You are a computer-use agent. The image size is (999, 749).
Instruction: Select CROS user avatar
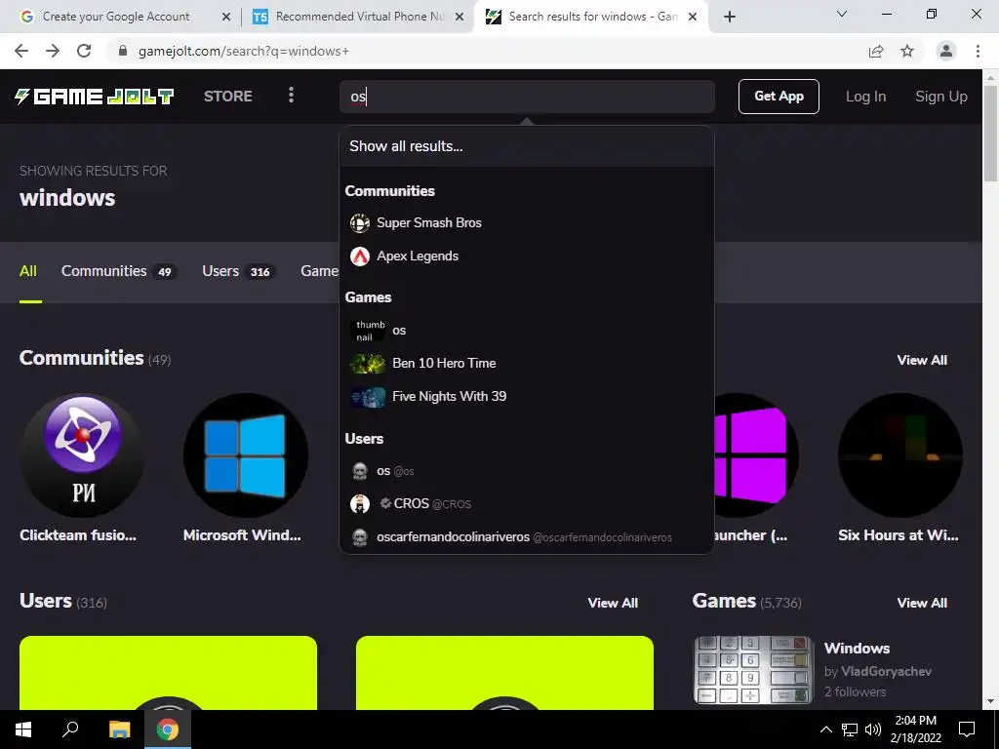360,504
